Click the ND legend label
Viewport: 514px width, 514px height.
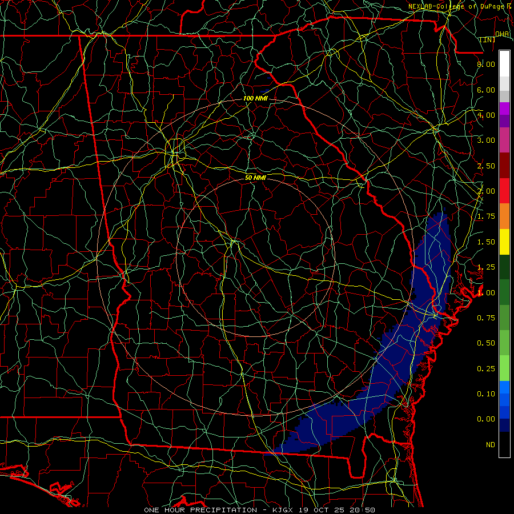pyautogui.click(x=491, y=445)
